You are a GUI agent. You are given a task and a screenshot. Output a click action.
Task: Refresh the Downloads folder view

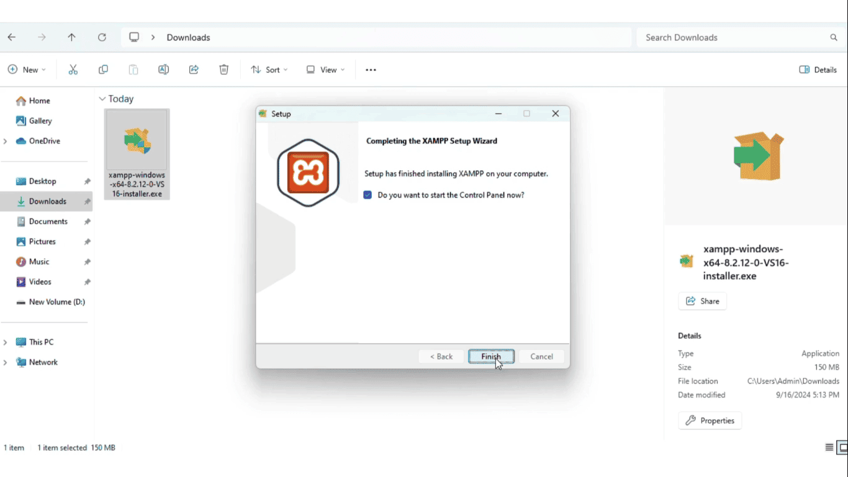point(102,37)
